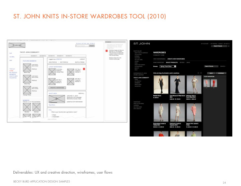Click the SEARCH link beside the product search field

[x=223, y=66]
